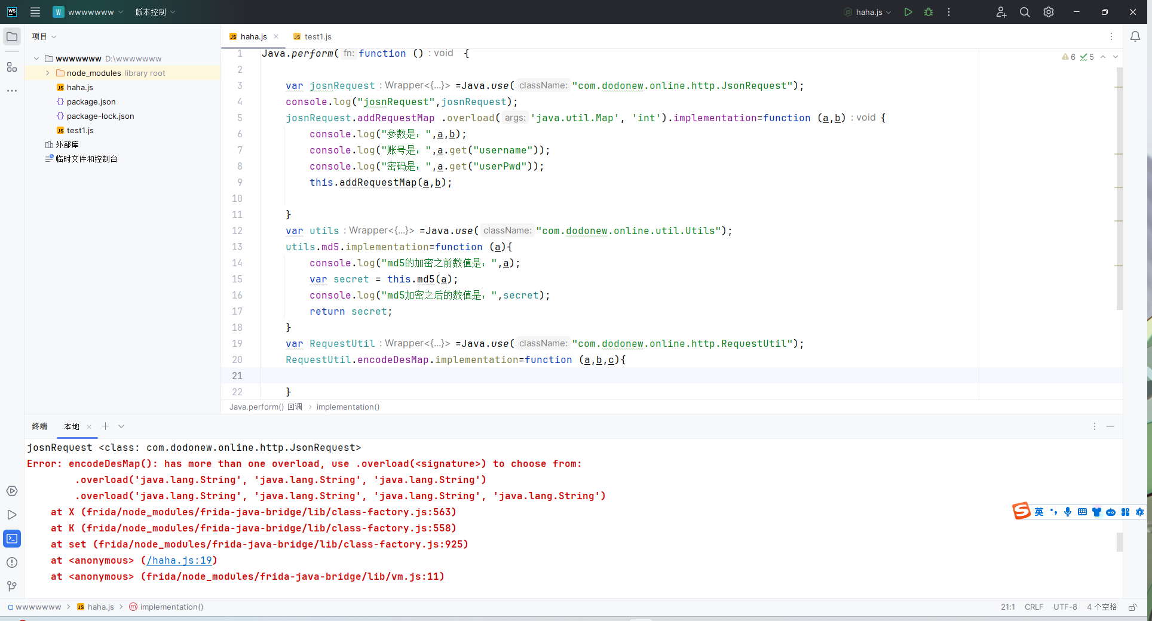Change 4 个空格 indent setting

click(x=1102, y=607)
